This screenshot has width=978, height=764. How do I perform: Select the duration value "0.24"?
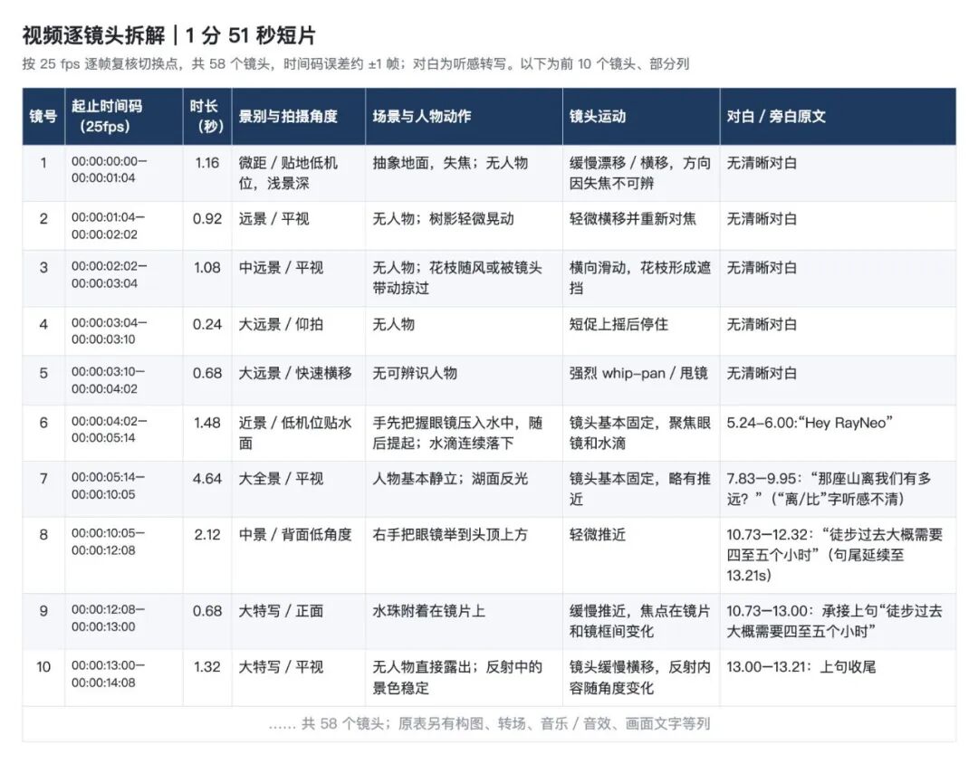pos(207,324)
